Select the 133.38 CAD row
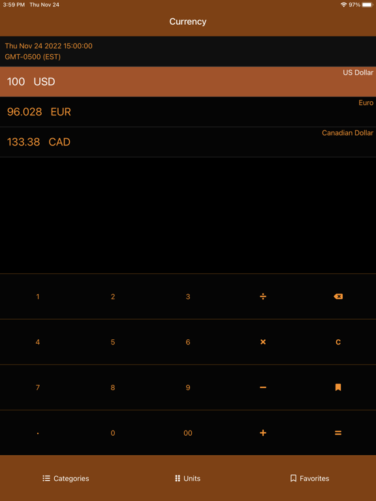376x501 pixels. 188,142
